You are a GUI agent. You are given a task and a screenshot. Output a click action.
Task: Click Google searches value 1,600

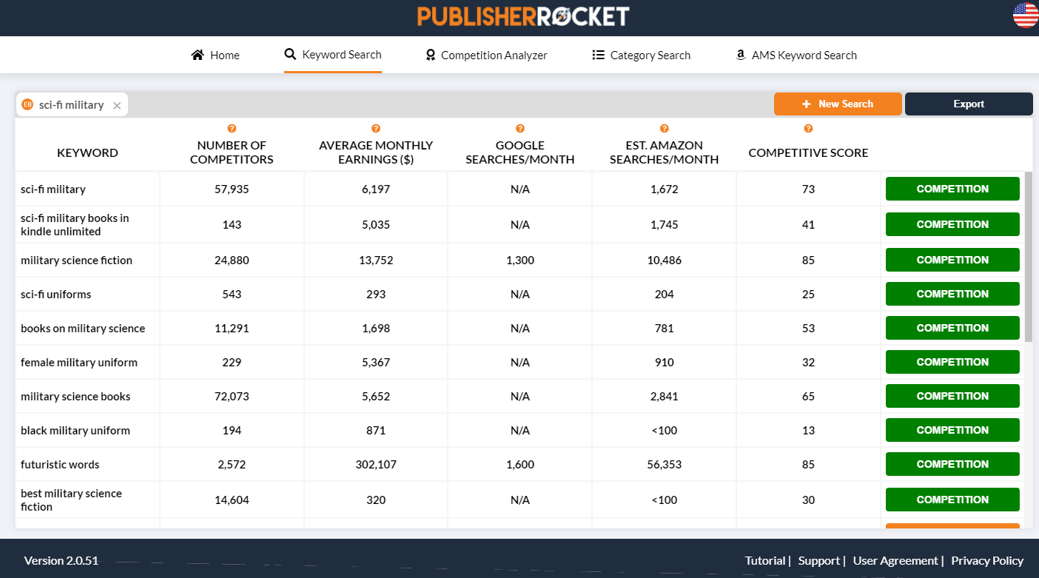tap(520, 464)
